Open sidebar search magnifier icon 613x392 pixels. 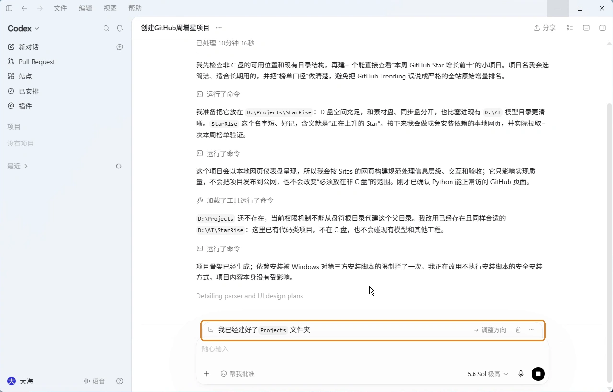(x=106, y=28)
